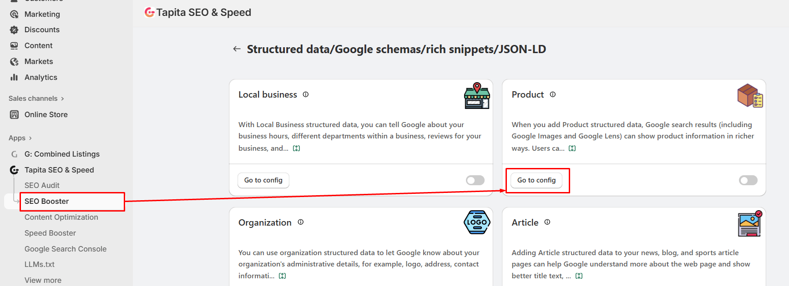Toggle the Product structured data switch

(748, 180)
